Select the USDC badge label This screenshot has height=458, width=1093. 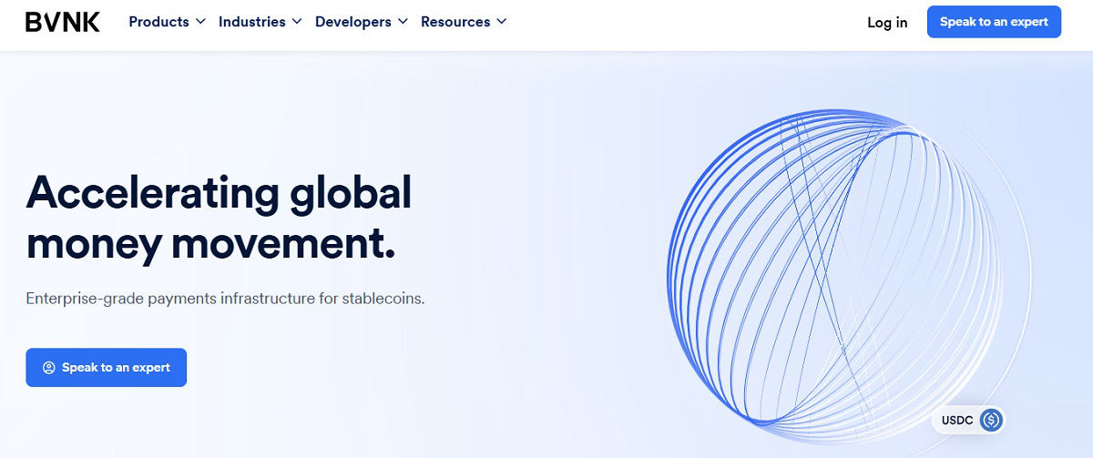957,420
